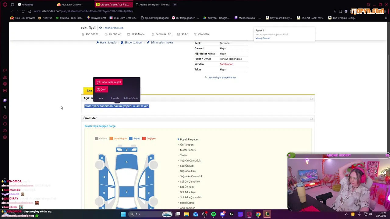390x219 pixels.
Task: Click the padlock site info icon
Action: pyautogui.click(x=30, y=11)
